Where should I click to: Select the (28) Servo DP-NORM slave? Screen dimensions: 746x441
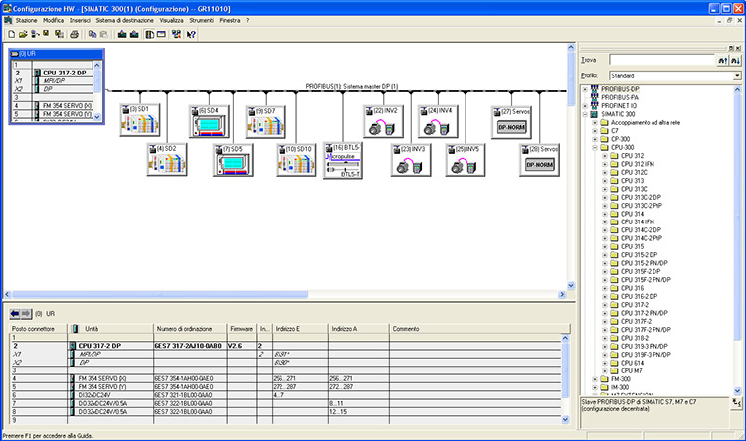pyautogui.click(x=539, y=160)
